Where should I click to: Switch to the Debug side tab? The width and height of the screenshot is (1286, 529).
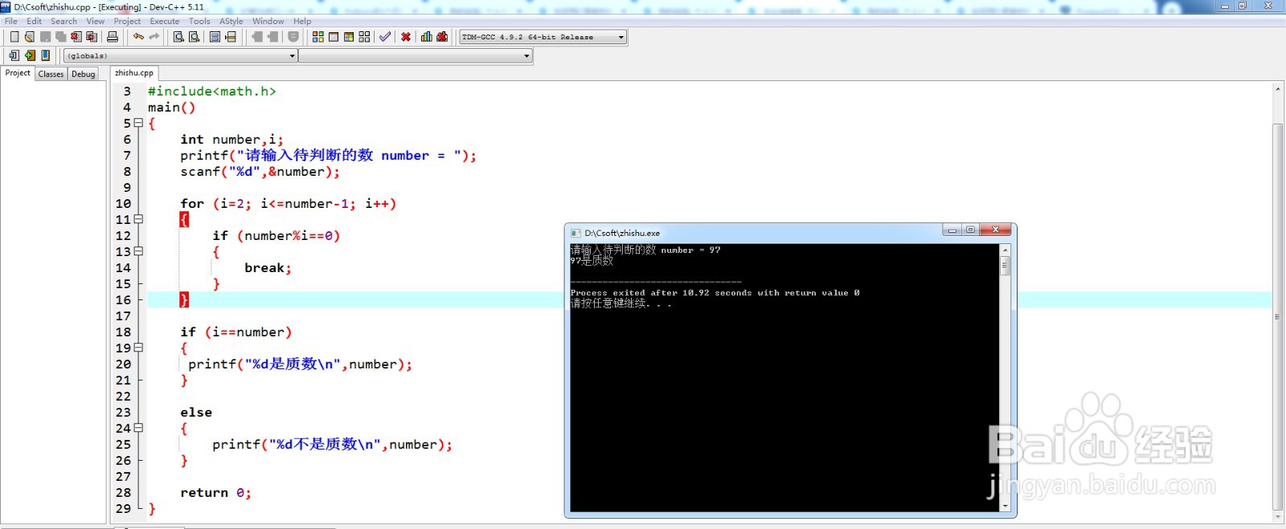point(84,74)
